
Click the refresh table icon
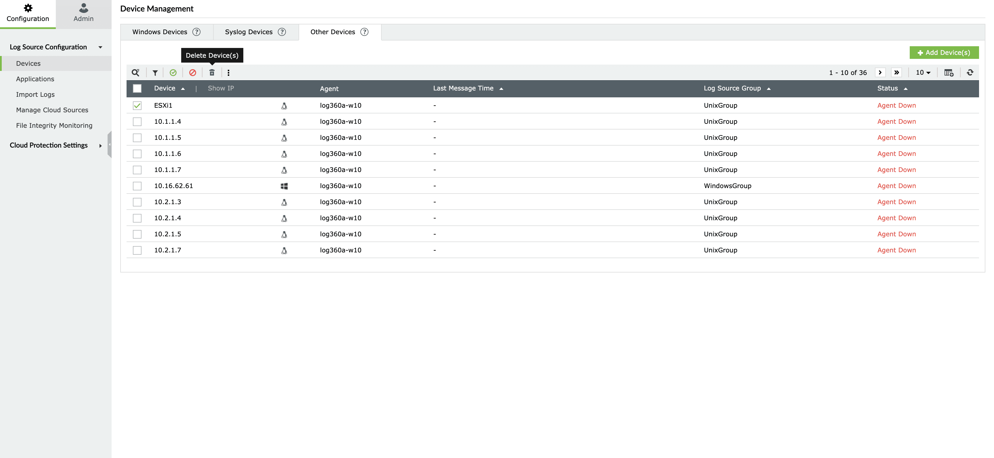[x=970, y=72]
